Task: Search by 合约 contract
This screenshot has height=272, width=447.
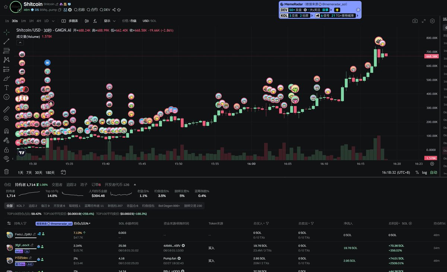Action: click(92, 10)
